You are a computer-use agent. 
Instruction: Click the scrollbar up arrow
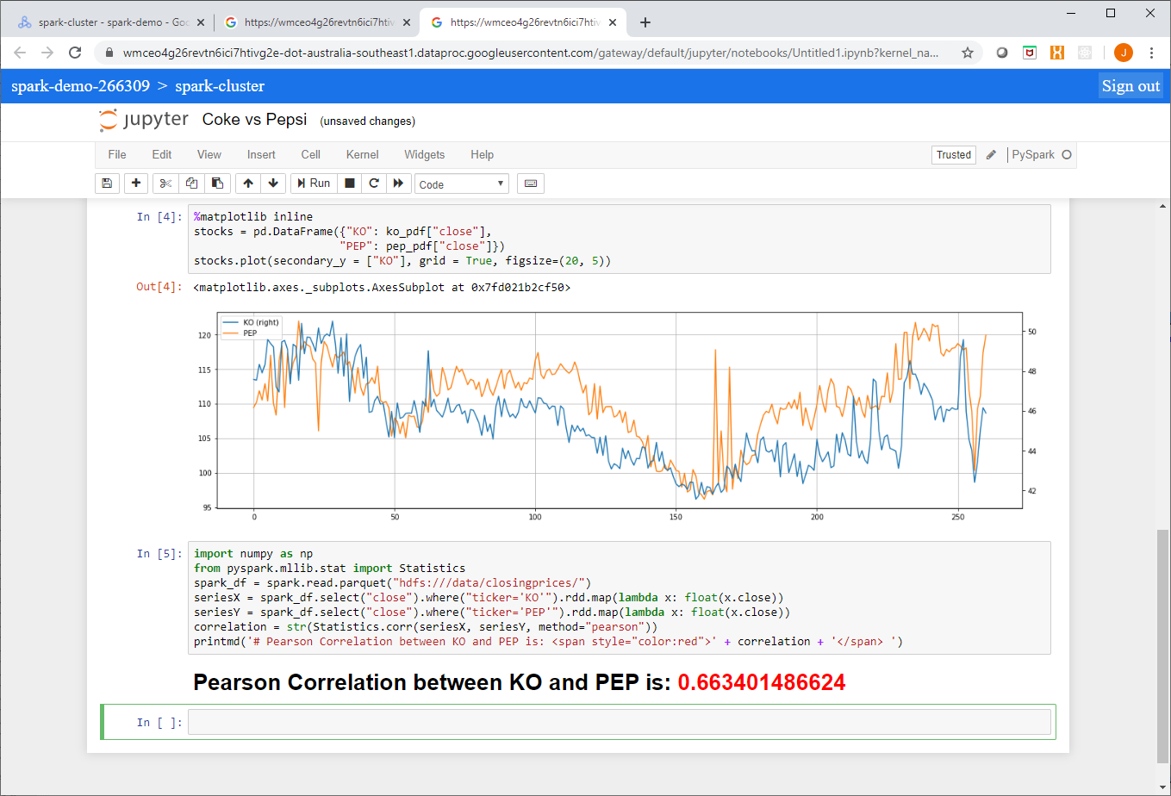tap(1163, 206)
